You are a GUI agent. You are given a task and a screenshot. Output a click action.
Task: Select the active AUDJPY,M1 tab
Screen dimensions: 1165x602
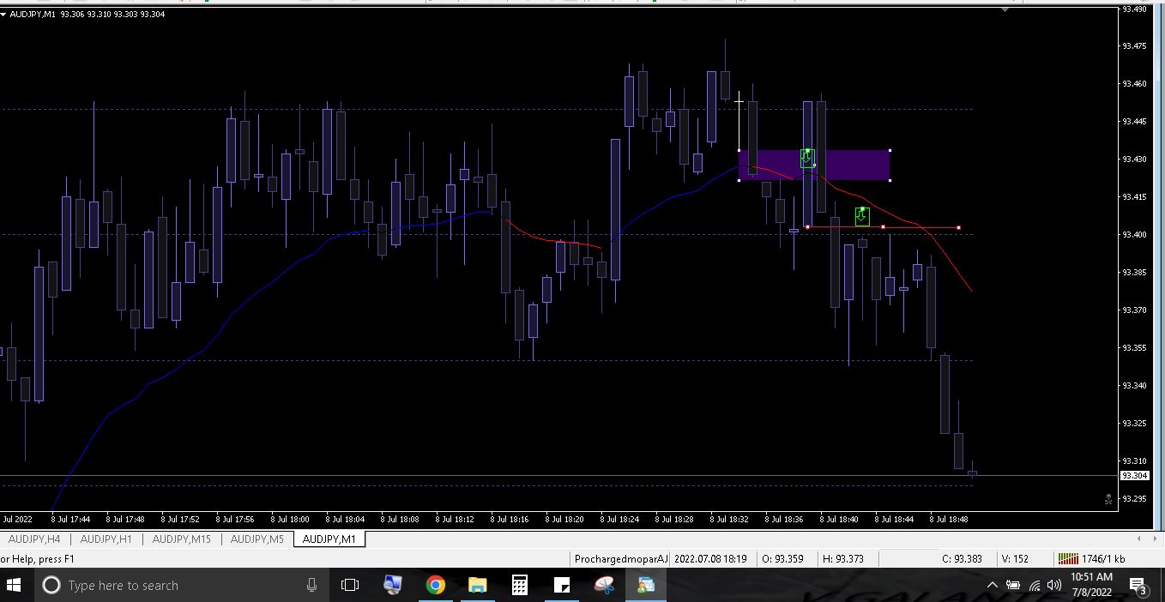pos(329,539)
